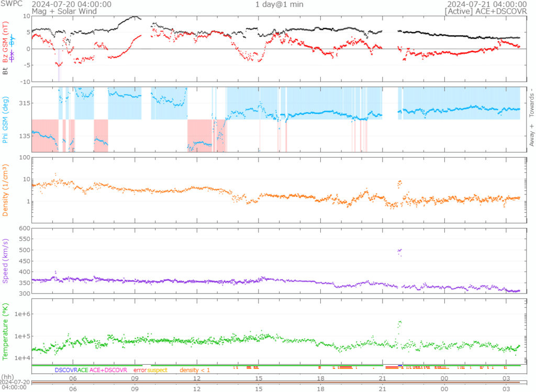Click the 12 hour tick on time axis
Viewport: 536px width, 392px height.
pyautogui.click(x=197, y=378)
